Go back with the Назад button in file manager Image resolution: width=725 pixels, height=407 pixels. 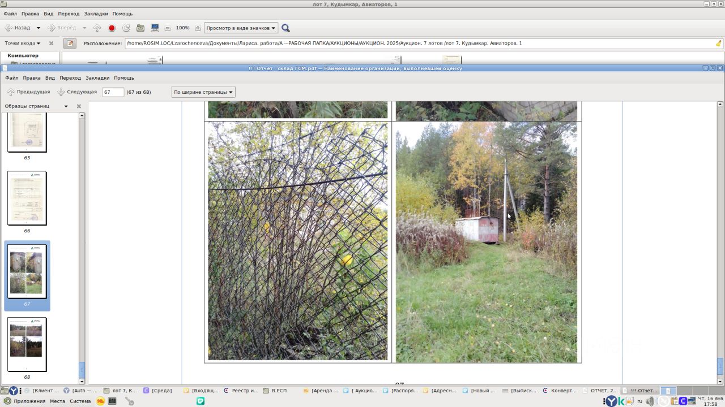18,28
